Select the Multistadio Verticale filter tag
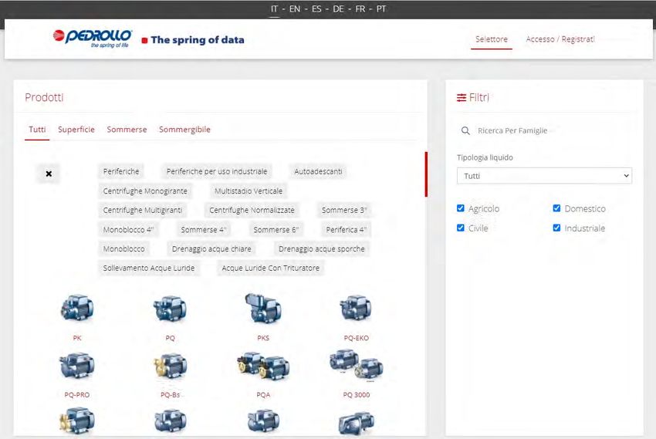 pos(249,191)
